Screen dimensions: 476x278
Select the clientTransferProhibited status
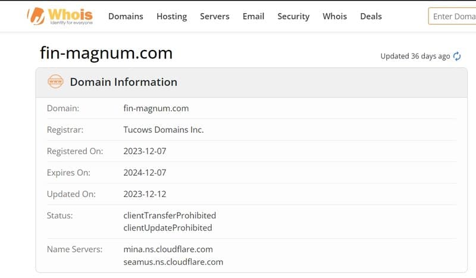[x=170, y=215]
